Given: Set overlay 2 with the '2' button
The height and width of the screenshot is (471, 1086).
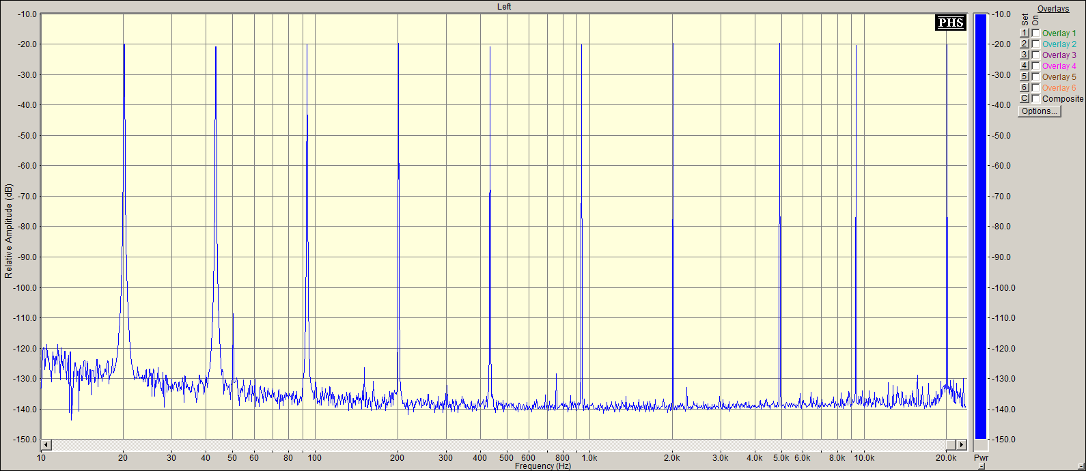Looking at the screenshot, I should (x=1024, y=44).
